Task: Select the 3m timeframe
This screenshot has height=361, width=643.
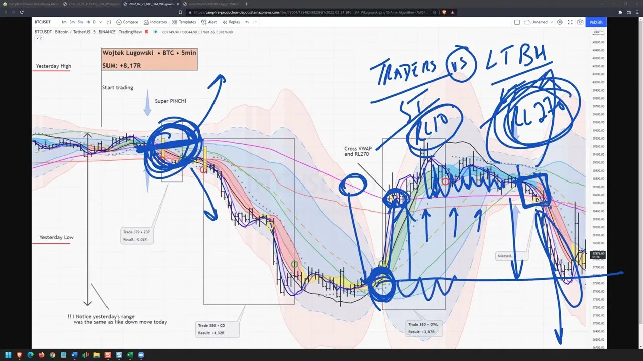Action: click(72, 22)
